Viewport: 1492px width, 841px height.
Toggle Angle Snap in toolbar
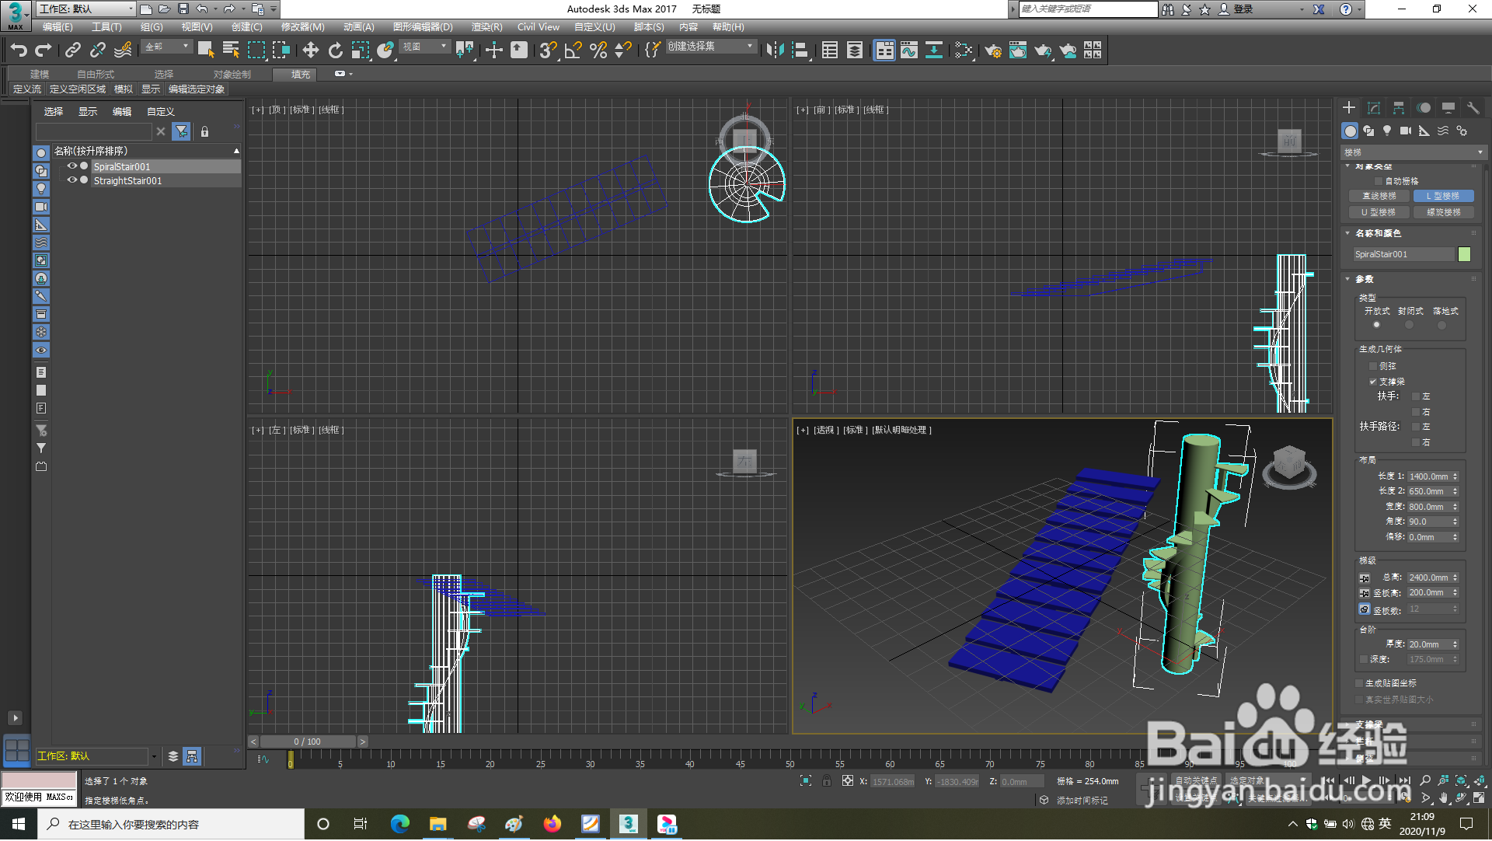click(x=573, y=51)
